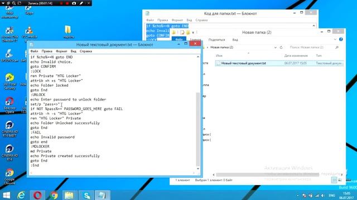Screen dimensions: 357x200
Task: Open Вид menu in background Notepad window
Action: (189, 20)
